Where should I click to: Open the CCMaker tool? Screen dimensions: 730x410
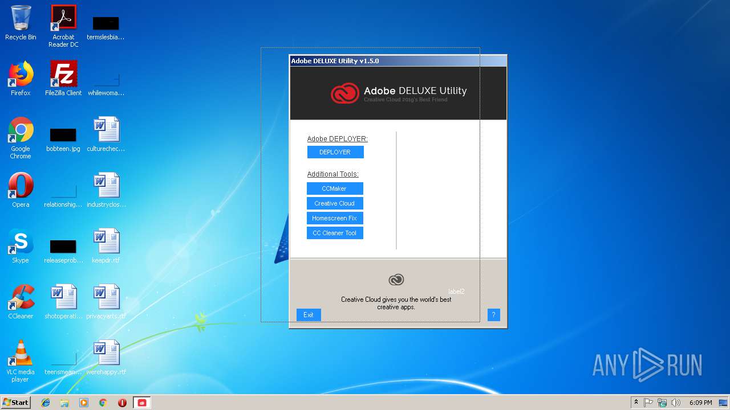click(335, 188)
